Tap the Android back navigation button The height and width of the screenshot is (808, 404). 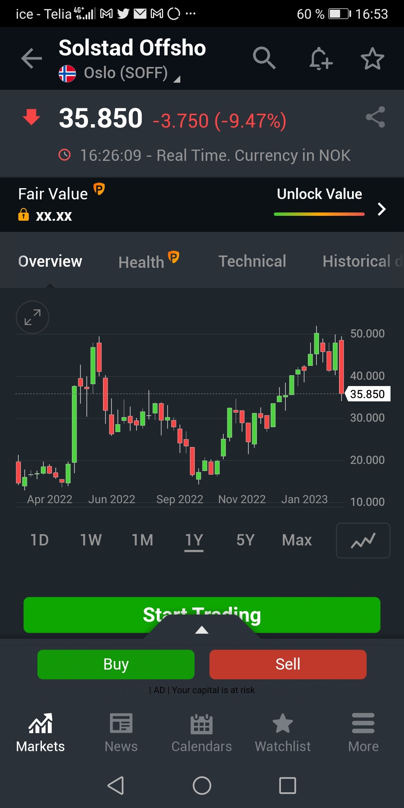(116, 785)
